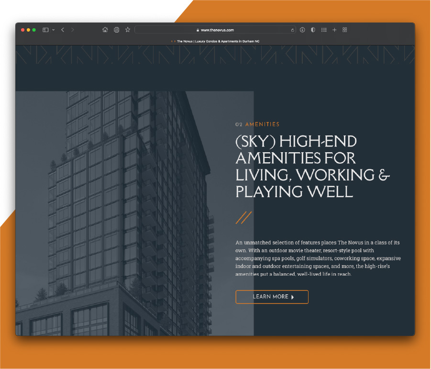Click the high-rise building image
431x369 pixels.
pos(134,213)
